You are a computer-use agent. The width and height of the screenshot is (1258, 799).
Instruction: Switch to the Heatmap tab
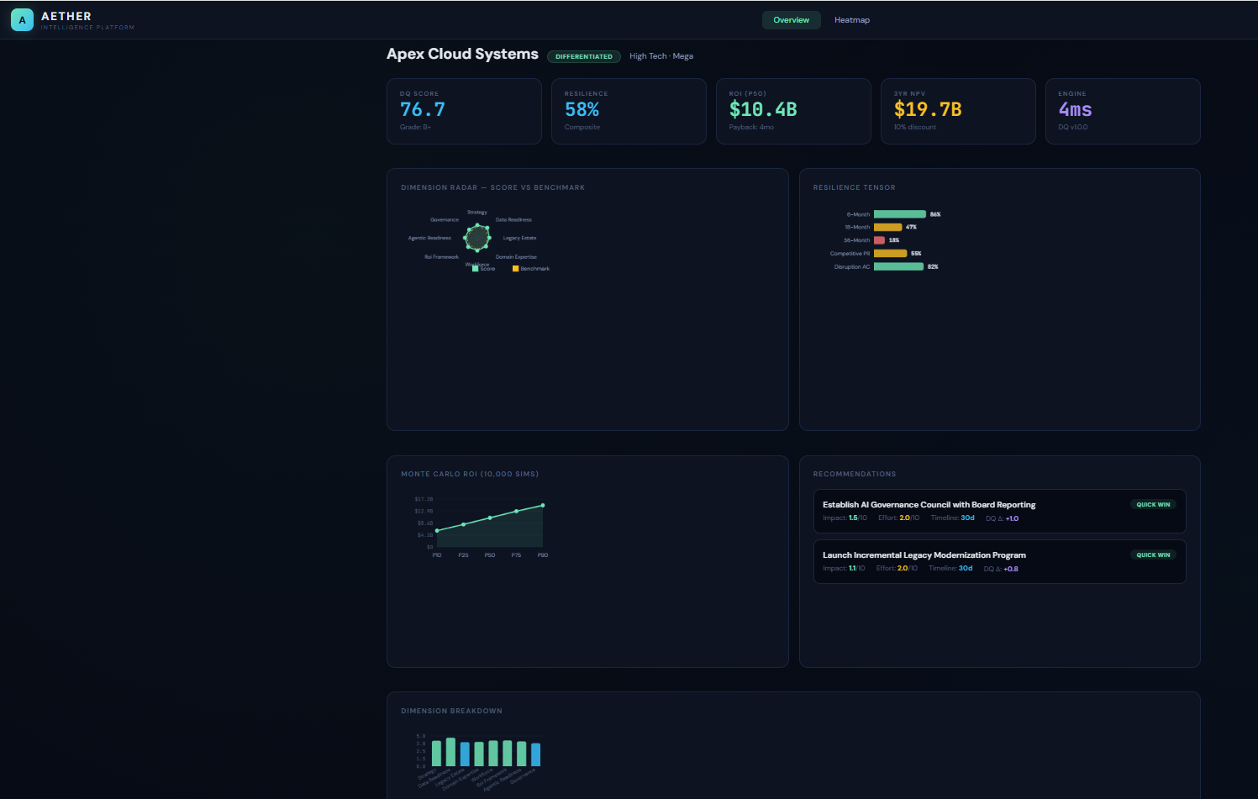(851, 19)
